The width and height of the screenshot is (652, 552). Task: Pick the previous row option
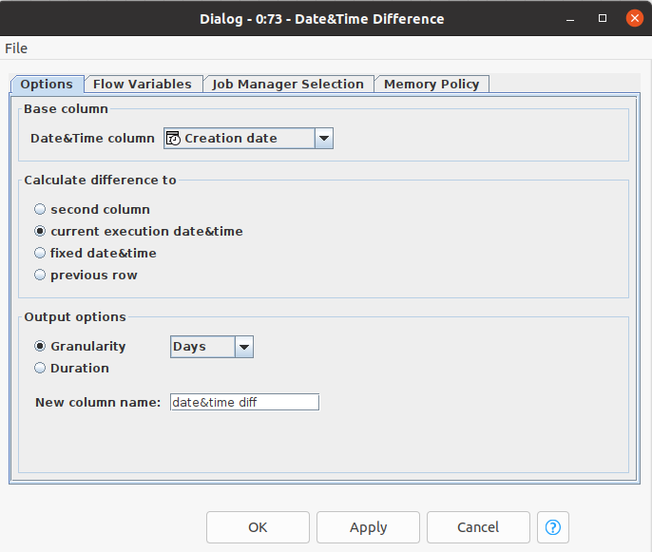(x=40, y=276)
